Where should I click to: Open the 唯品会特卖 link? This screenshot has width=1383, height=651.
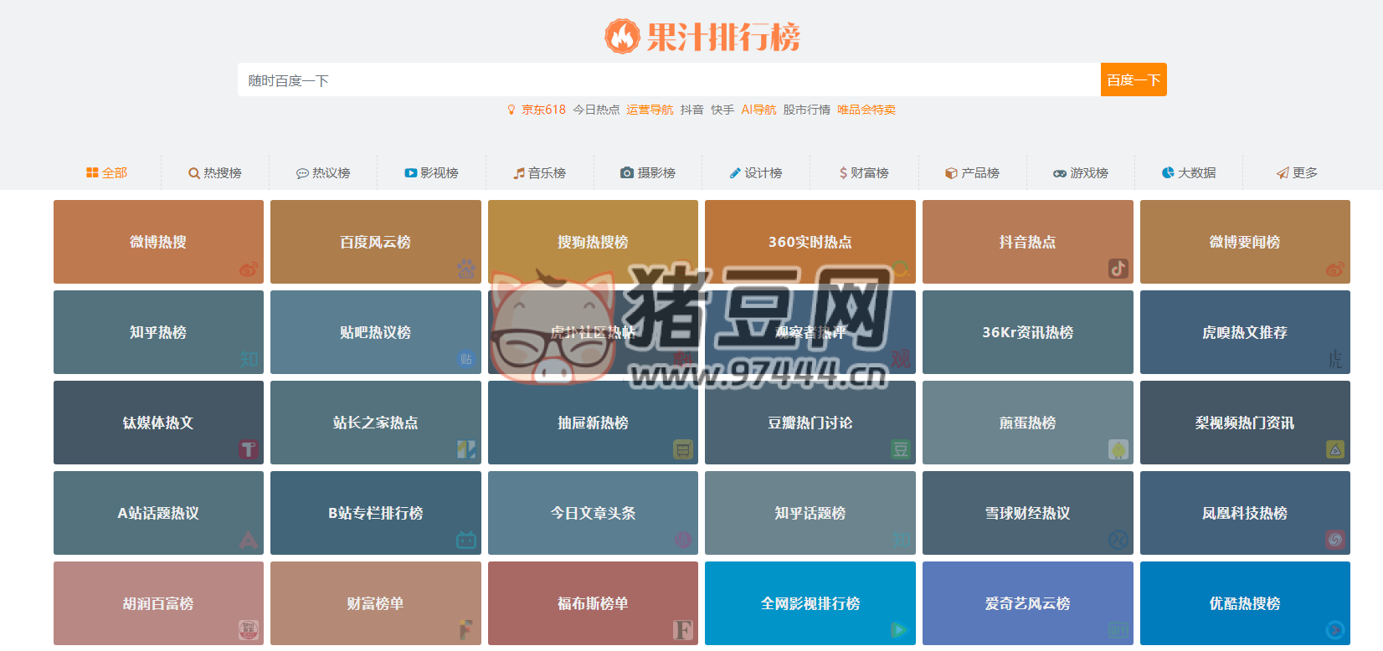[x=866, y=110]
